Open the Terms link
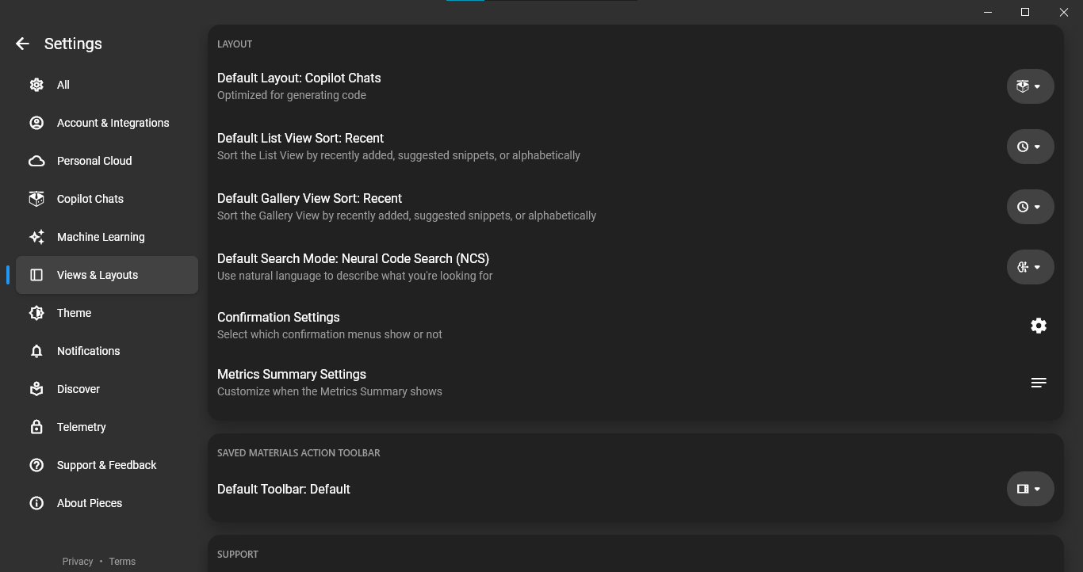Image resolution: width=1083 pixels, height=572 pixels. tap(122, 561)
